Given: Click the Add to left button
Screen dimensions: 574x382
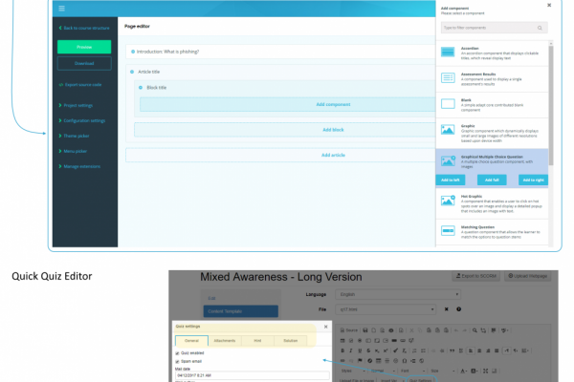Looking at the screenshot, I should click(x=451, y=180).
